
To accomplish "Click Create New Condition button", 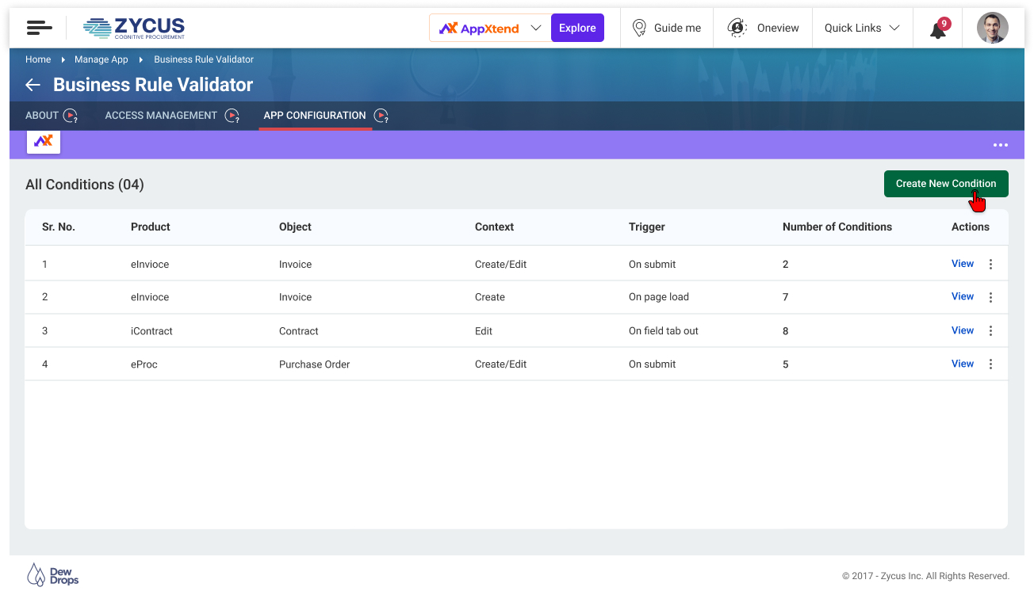I will coord(946,184).
